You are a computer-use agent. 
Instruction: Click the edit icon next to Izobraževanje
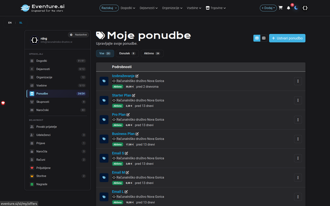click(137, 76)
